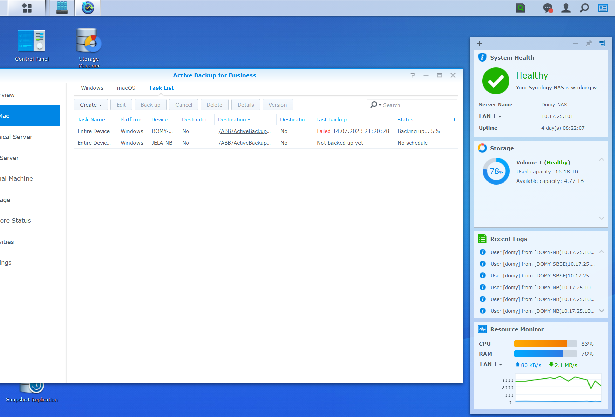Minimize the widgets panel
Screen dimensions: 615x417
click(575, 43)
